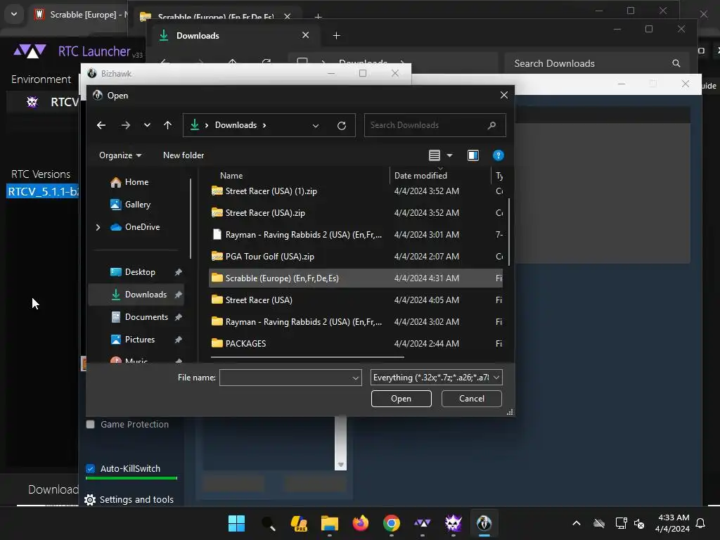Screen dimensions: 720x540
Task: Expand the OneDrive tree node
Action: (x=98, y=227)
